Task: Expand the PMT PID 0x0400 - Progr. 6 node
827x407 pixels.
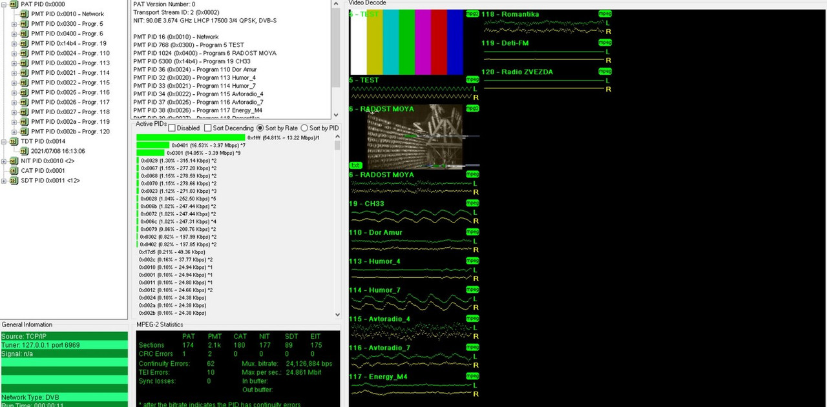Action: 14,34
